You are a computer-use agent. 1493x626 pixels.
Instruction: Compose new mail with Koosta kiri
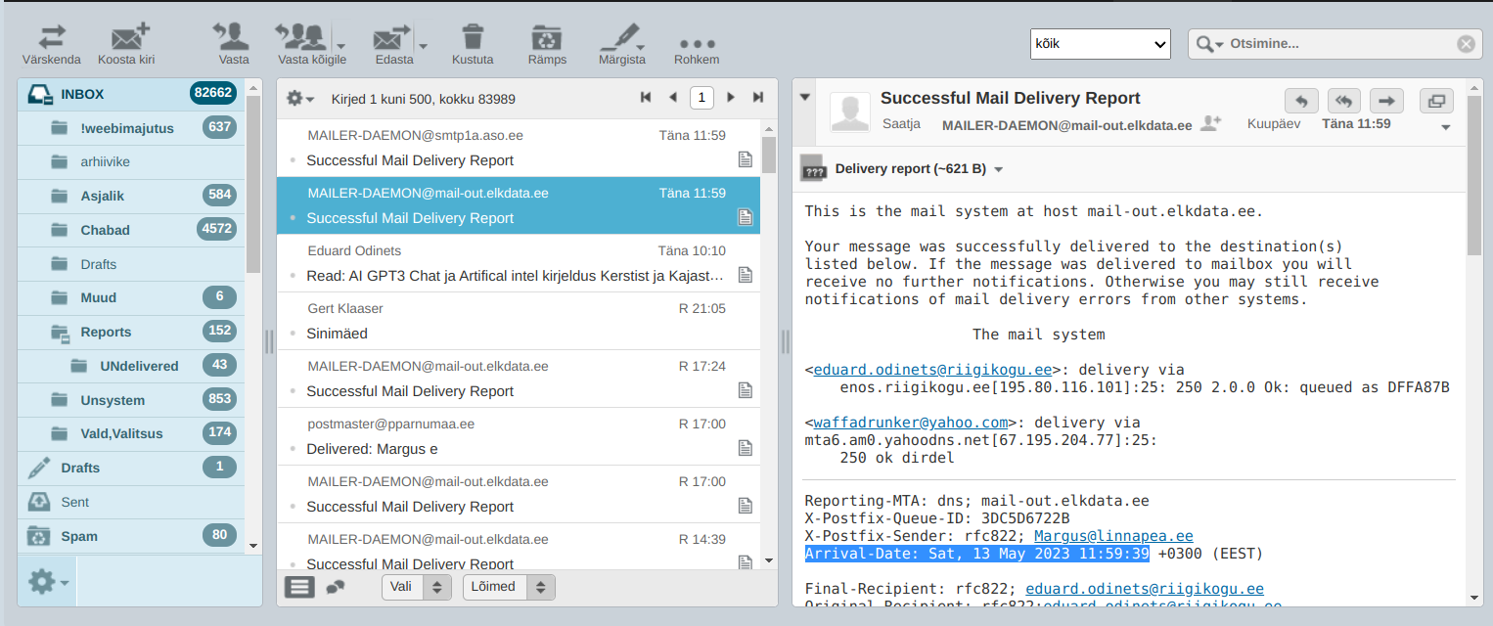(126, 44)
